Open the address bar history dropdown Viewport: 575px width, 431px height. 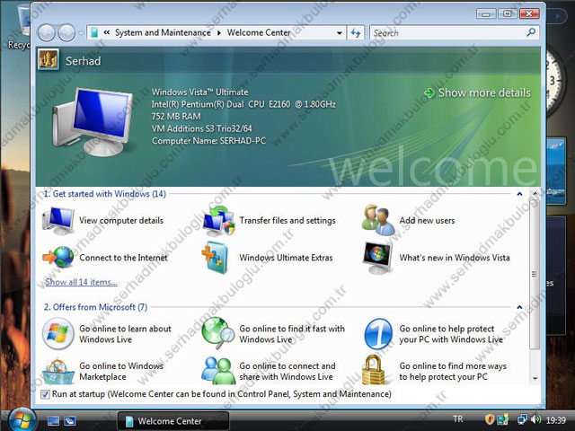tap(340, 33)
